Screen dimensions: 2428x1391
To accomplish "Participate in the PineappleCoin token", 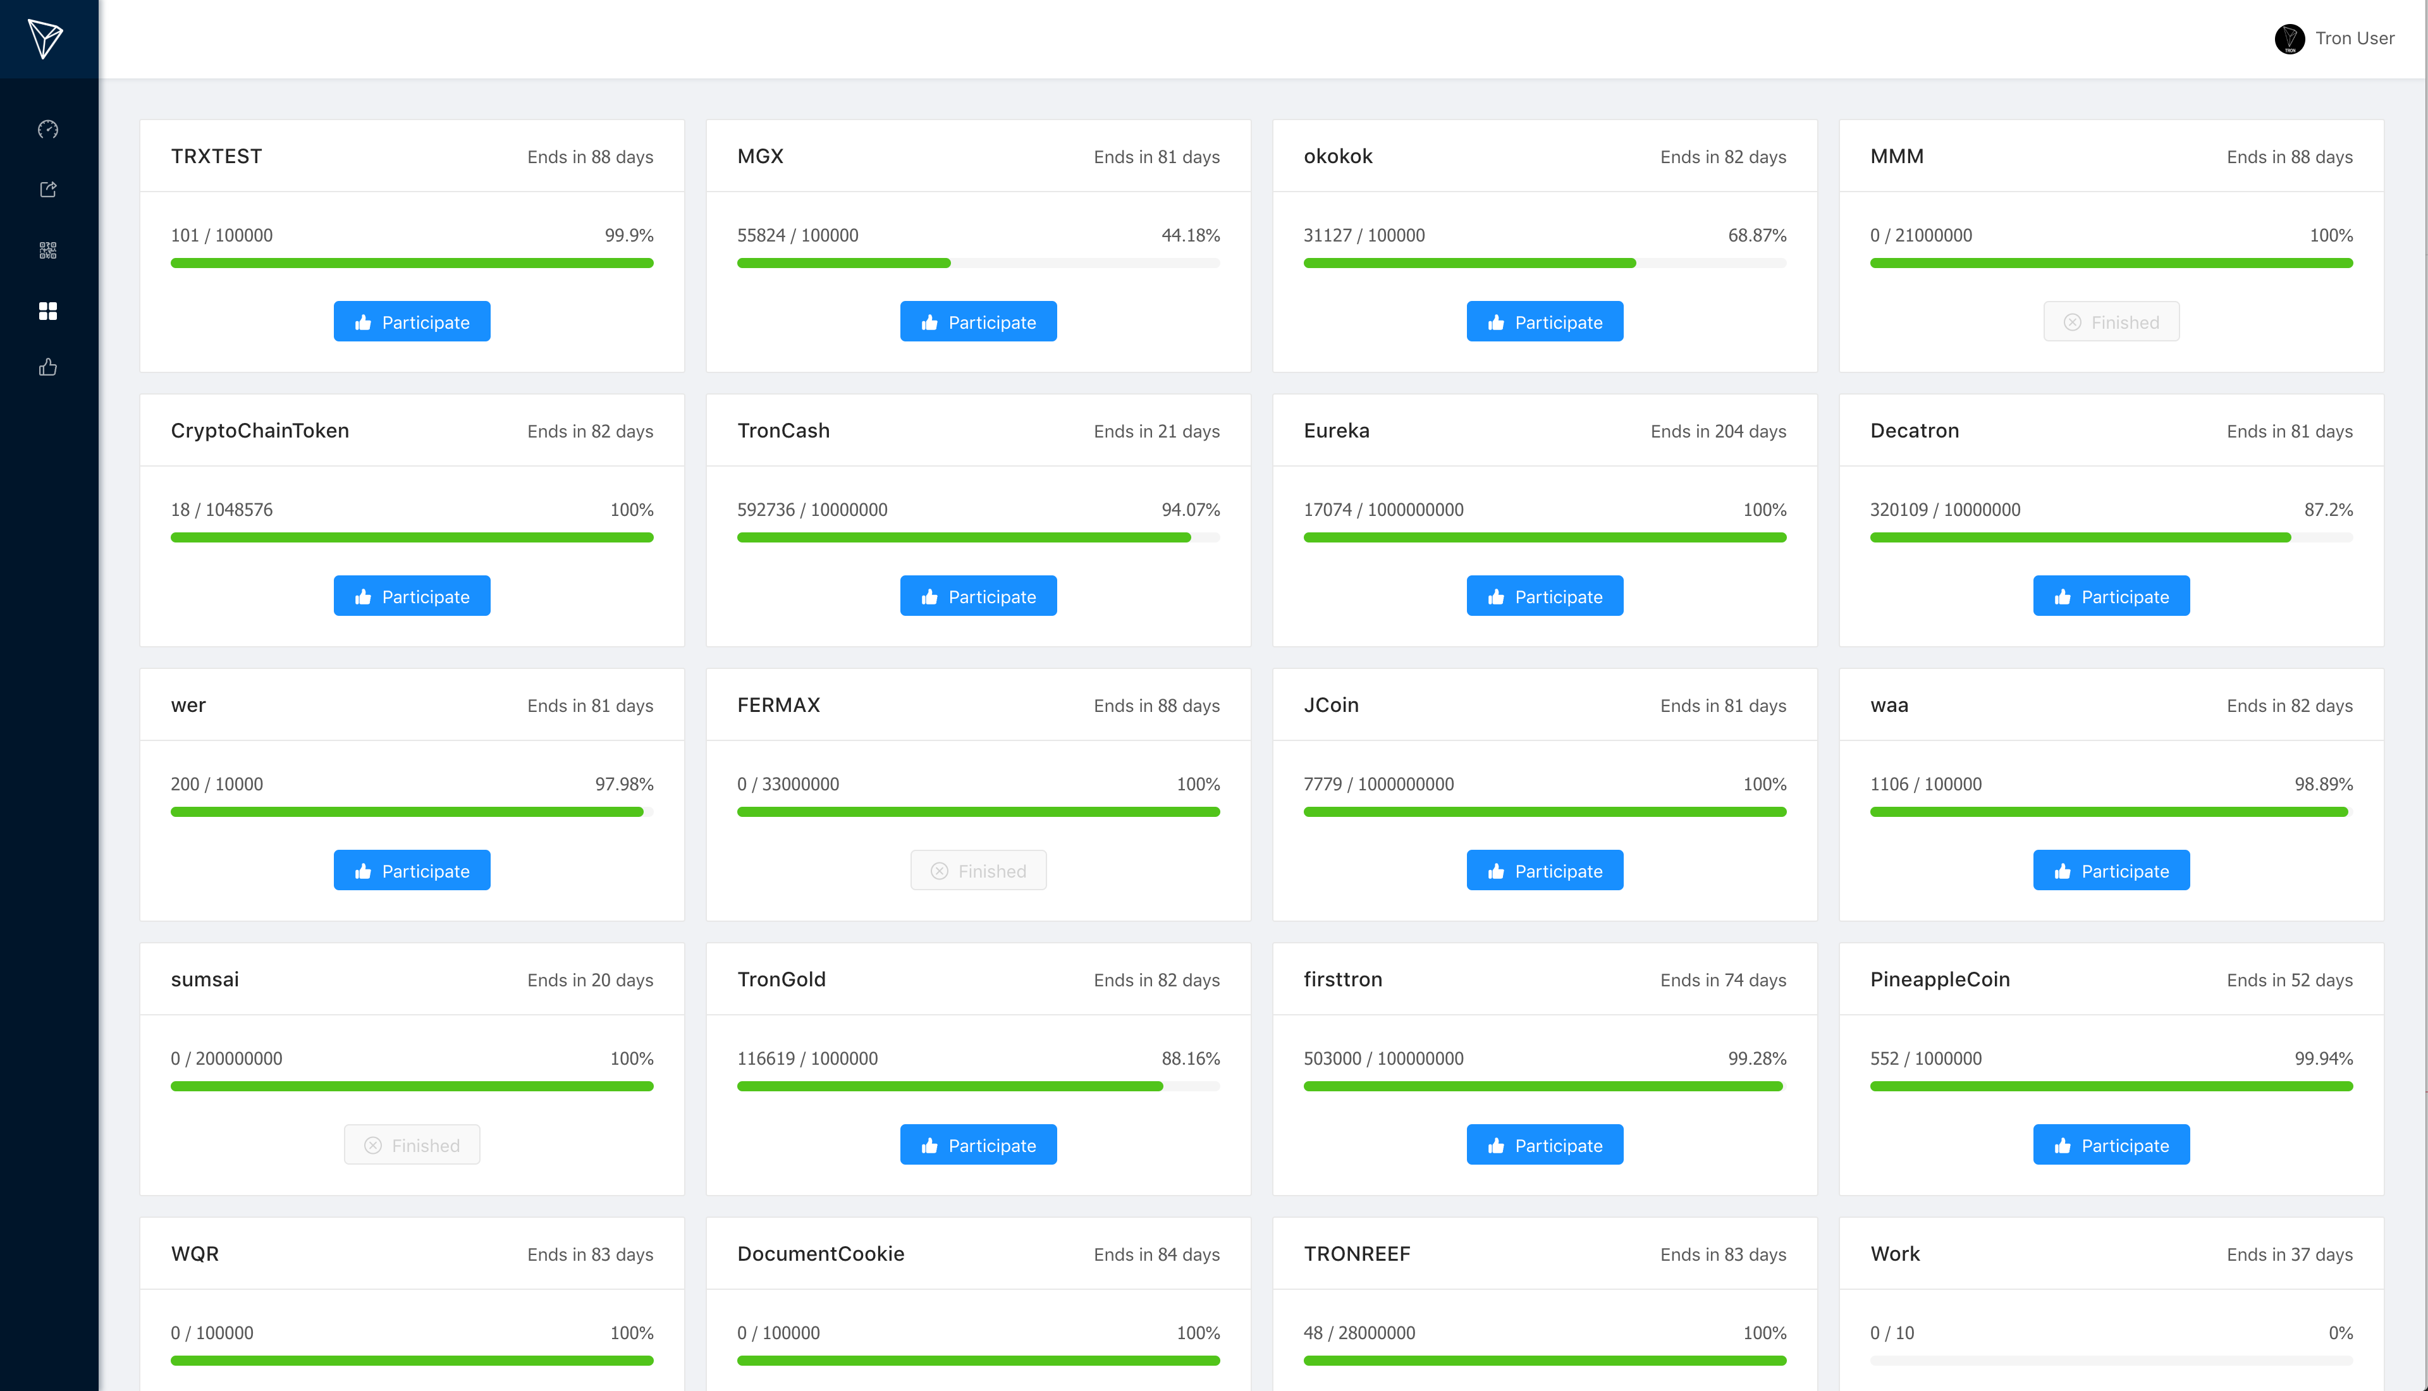I will pos(2111,1144).
